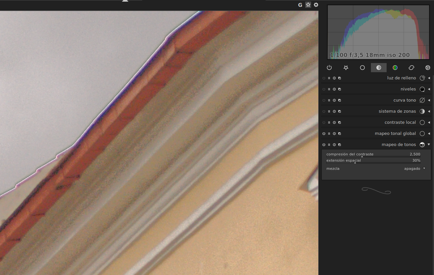This screenshot has height=275, width=434.
Task: Open presets menu for niveles
Action: 329,89
